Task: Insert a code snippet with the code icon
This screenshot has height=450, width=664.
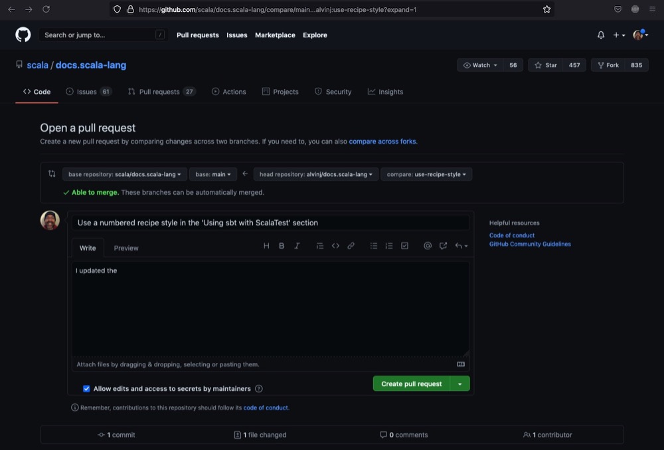Action: click(335, 245)
